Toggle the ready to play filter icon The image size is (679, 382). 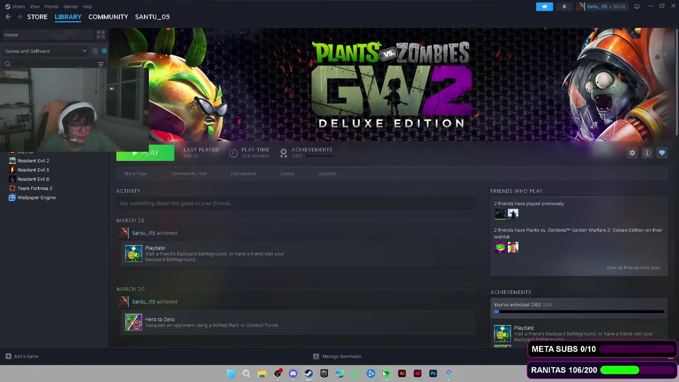104,51
